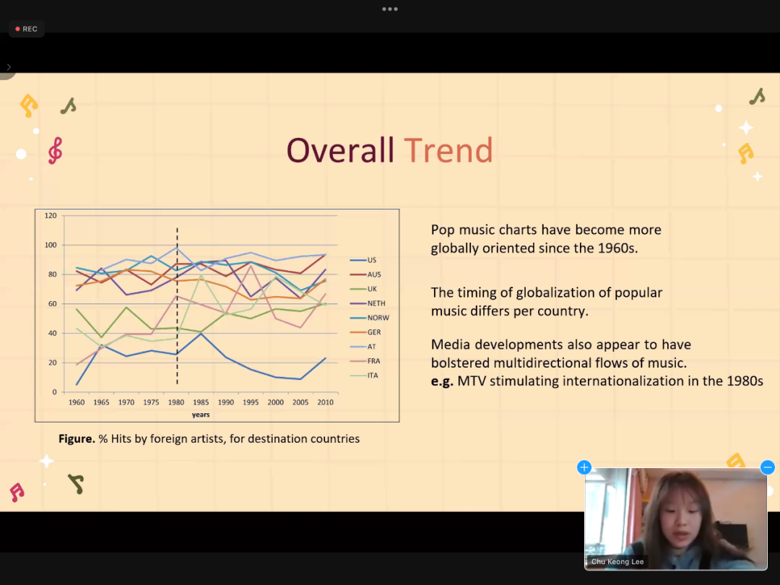This screenshot has width=780, height=585.
Task: Click the 1995 label on x-axis
Action: point(251,402)
